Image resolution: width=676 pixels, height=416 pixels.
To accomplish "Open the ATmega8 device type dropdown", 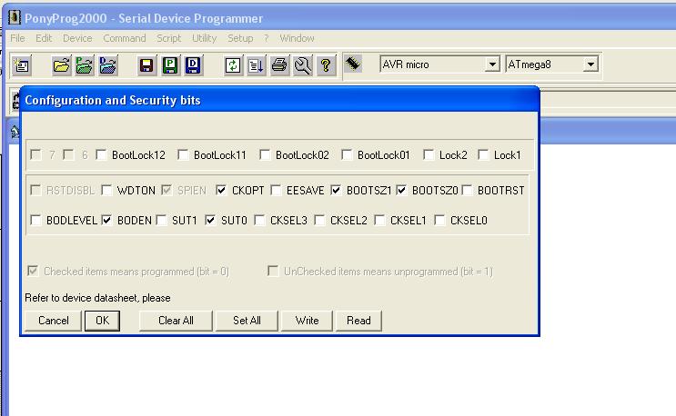I will [590, 64].
